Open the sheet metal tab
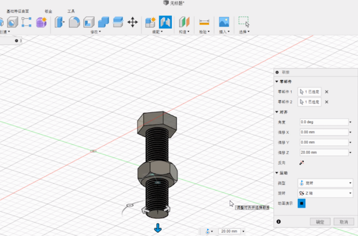This screenshot has width=358, height=236. pos(49,11)
